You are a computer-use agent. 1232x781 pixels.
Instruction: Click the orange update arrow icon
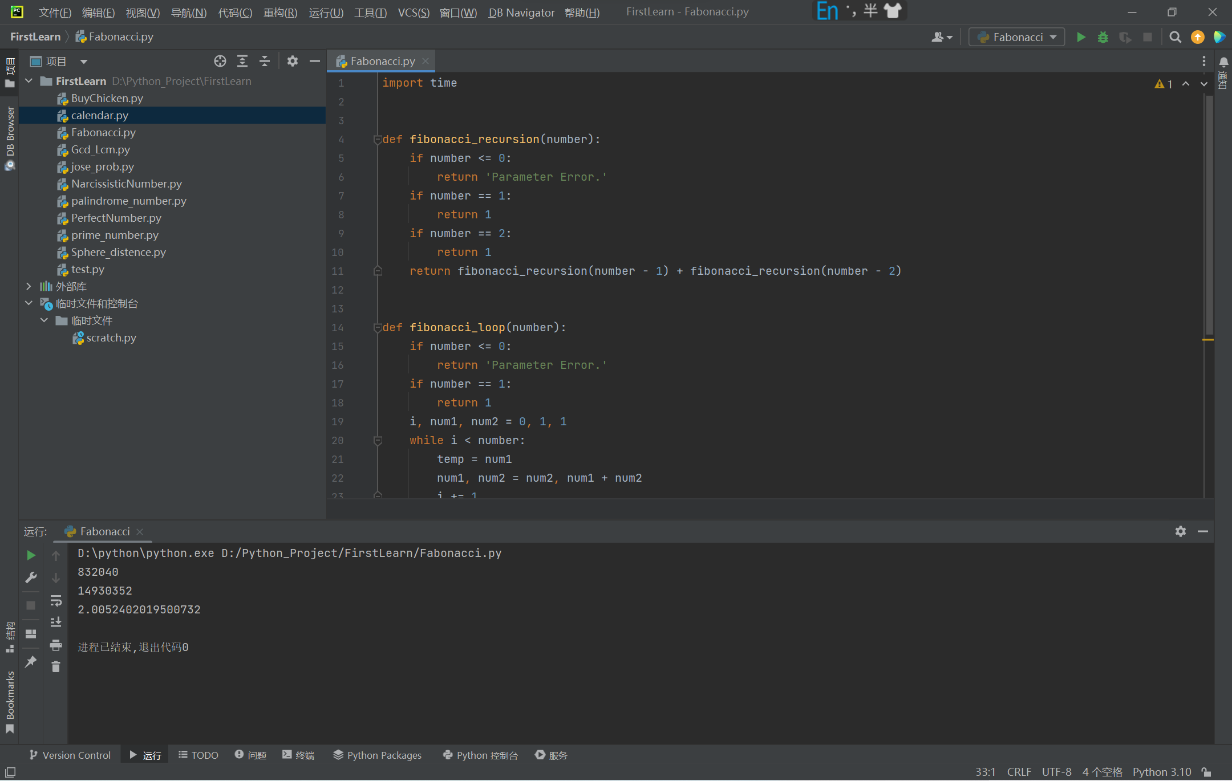coord(1197,37)
